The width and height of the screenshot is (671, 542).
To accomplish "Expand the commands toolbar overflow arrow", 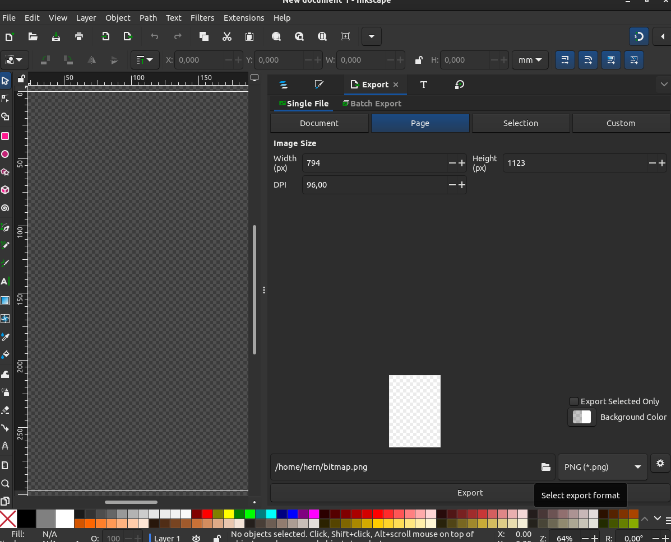I will point(372,36).
